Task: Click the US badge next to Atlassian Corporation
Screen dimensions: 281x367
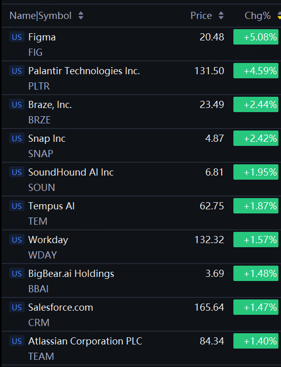Action: [17, 341]
